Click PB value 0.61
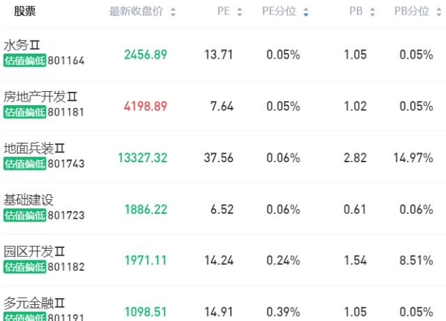446x321 pixels. click(355, 210)
